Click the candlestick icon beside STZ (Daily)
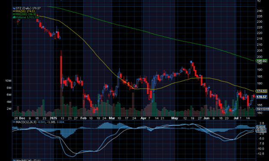Viewport: 269px width, 161px height. click(x=14, y=8)
